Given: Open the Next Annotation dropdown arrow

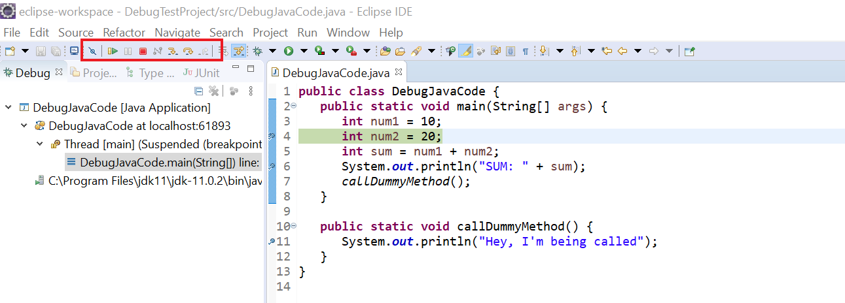Looking at the screenshot, I should pyautogui.click(x=560, y=50).
